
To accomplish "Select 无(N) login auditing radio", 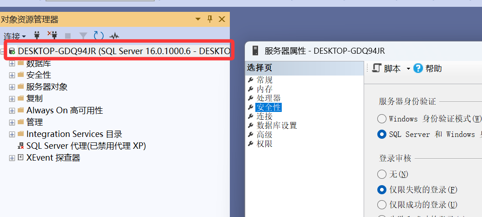I will tap(381, 174).
